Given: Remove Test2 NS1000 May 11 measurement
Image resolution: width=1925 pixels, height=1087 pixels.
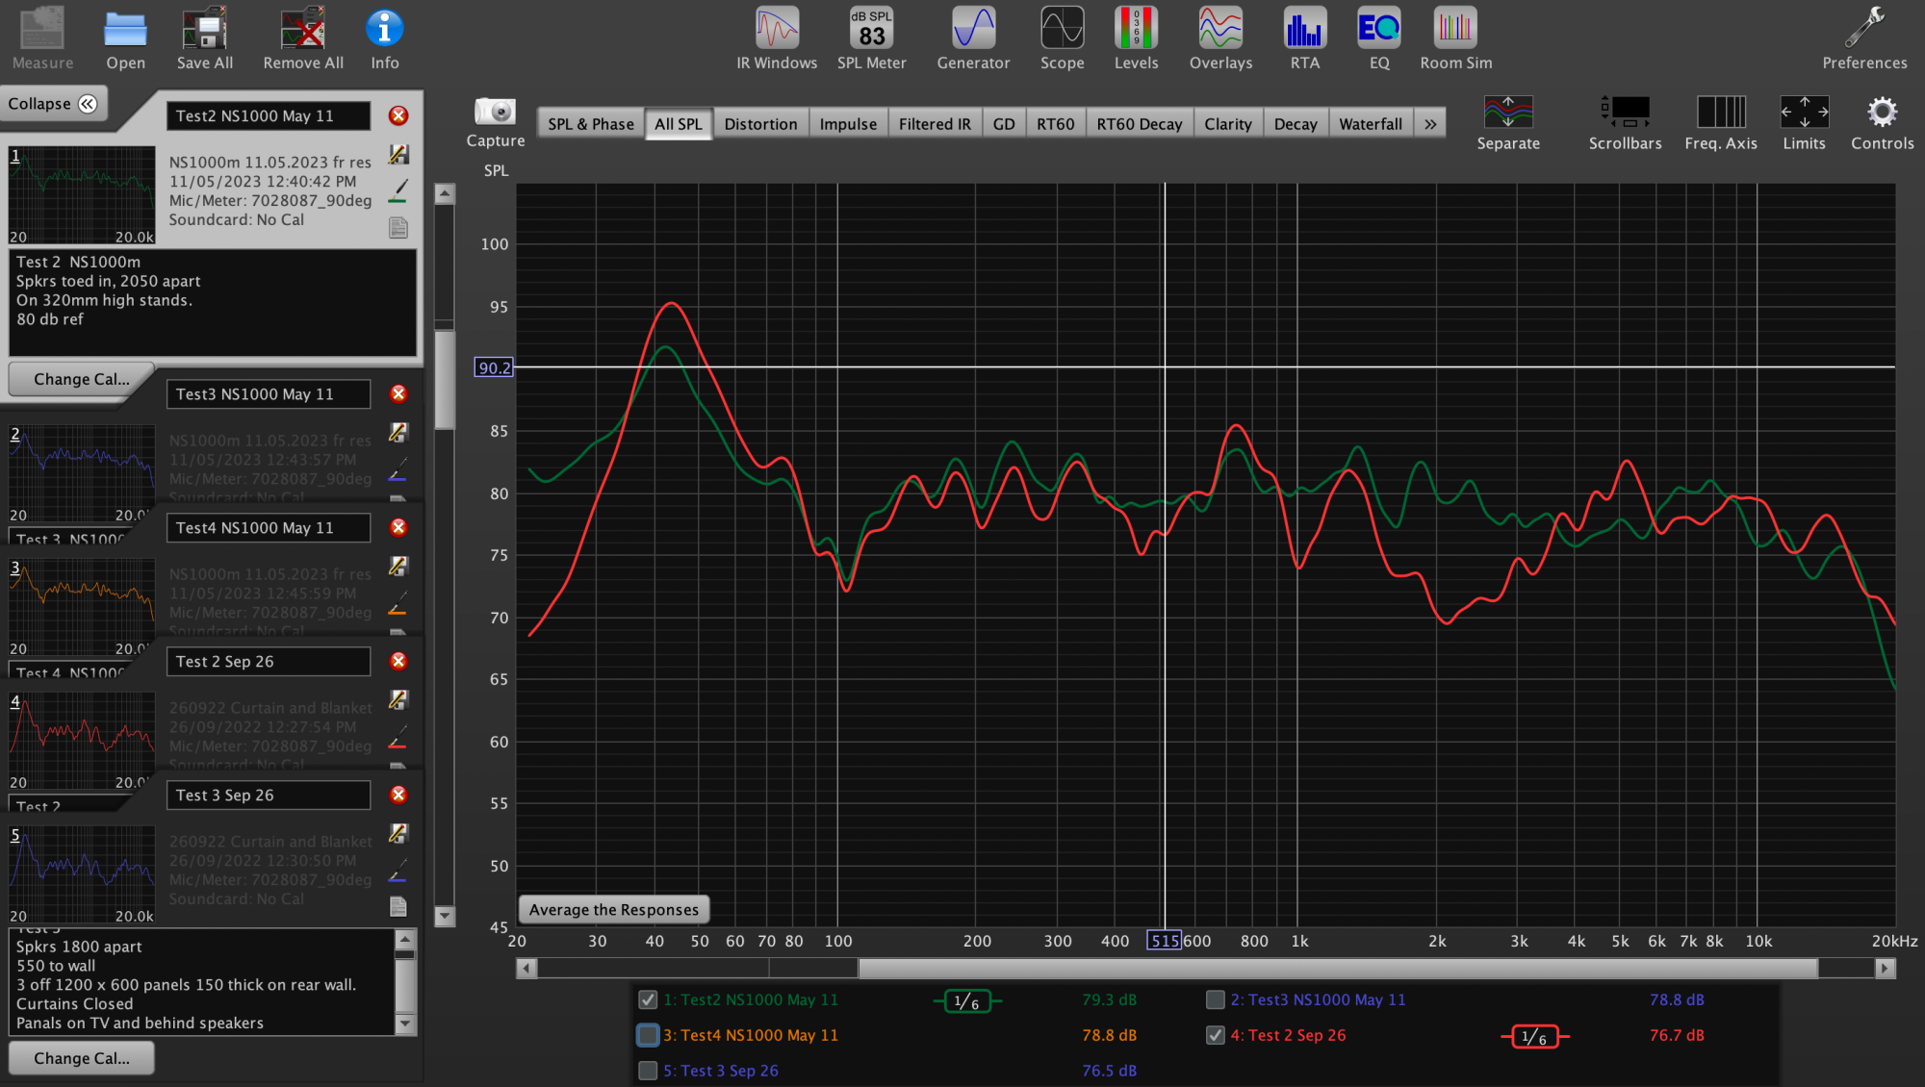Looking at the screenshot, I should (x=398, y=116).
